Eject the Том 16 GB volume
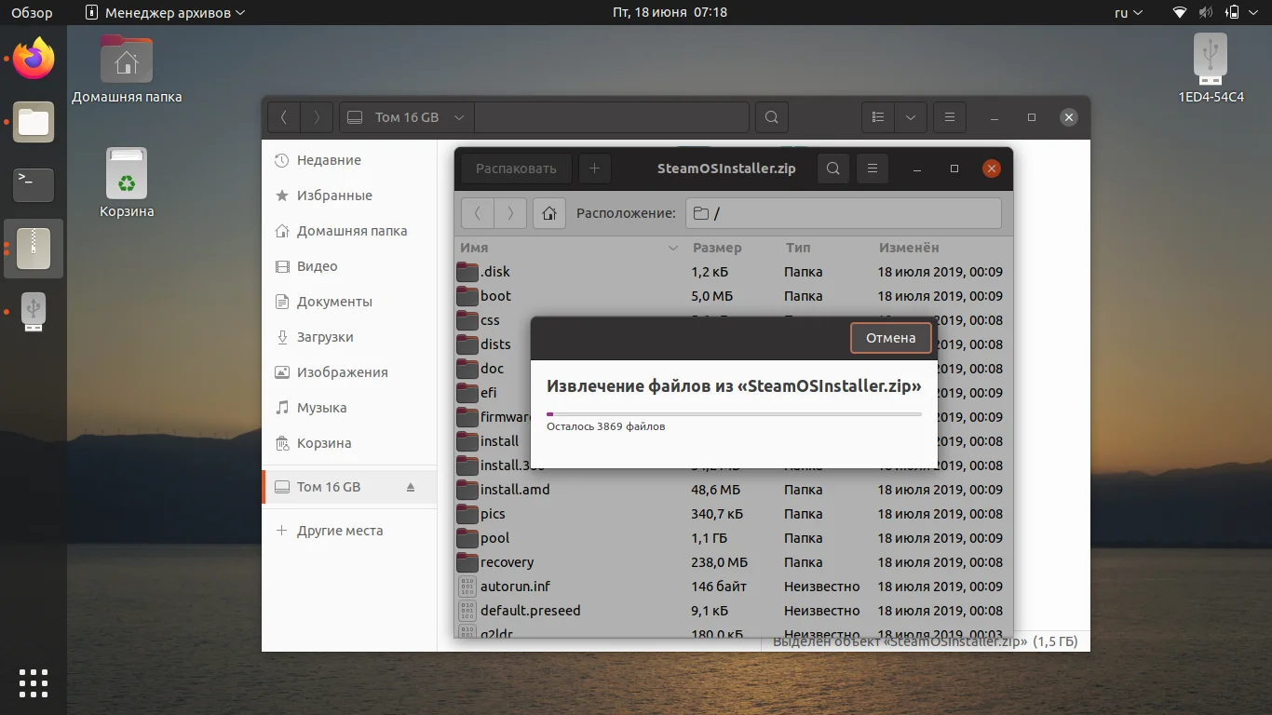 (411, 487)
